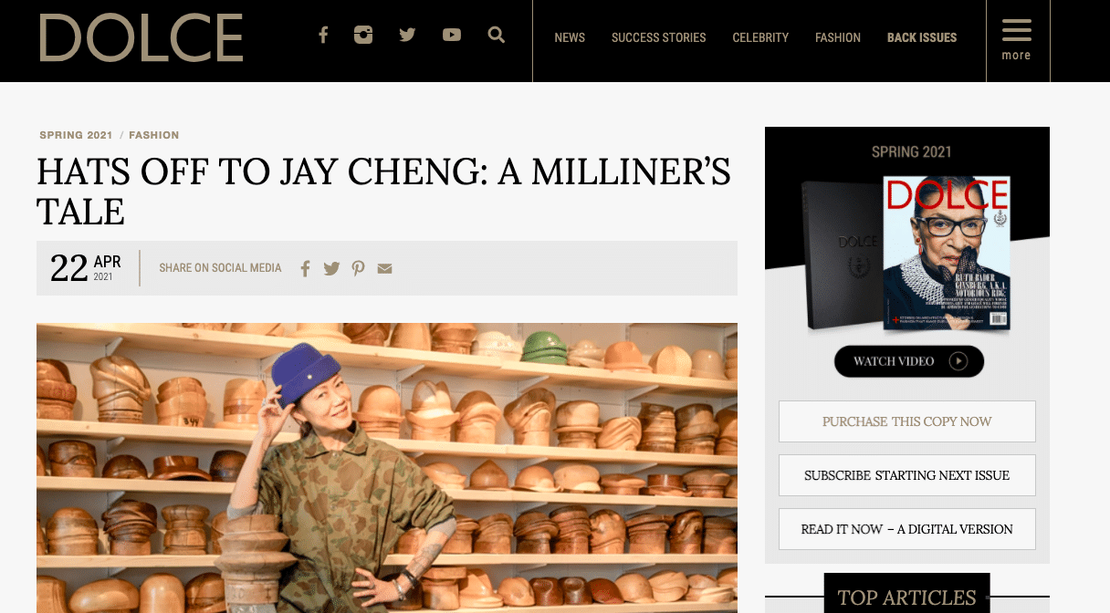Open the Celebrity menu item

coord(760,37)
